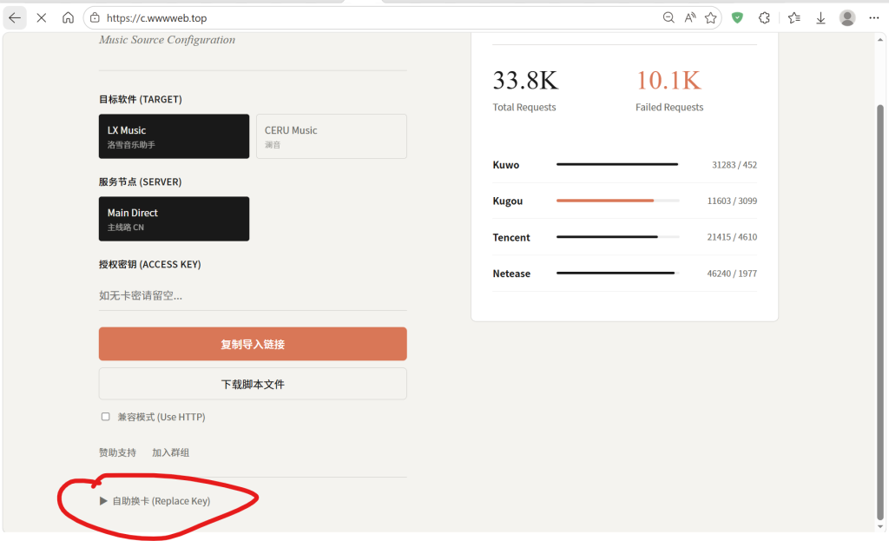
Task: View site info lock icon in address bar
Action: [95, 18]
